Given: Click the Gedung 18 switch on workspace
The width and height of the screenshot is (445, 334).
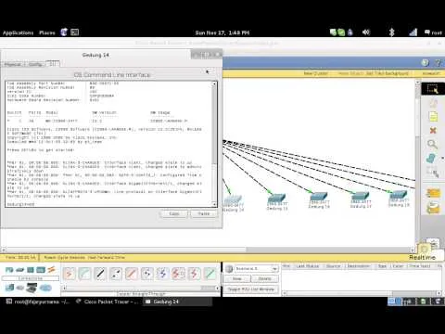Looking at the screenshot, I should click(399, 195).
